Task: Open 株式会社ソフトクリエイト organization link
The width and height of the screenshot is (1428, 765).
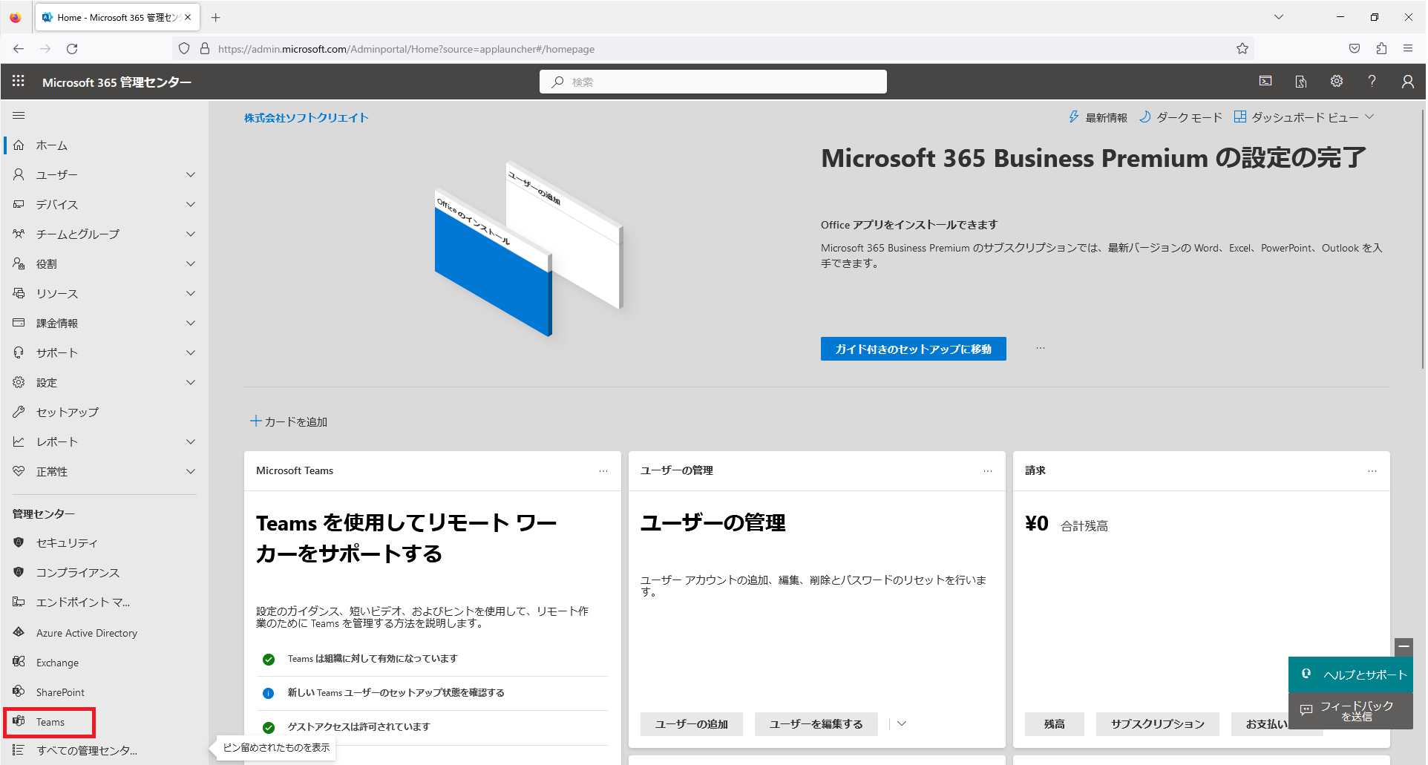Action: 307,117
